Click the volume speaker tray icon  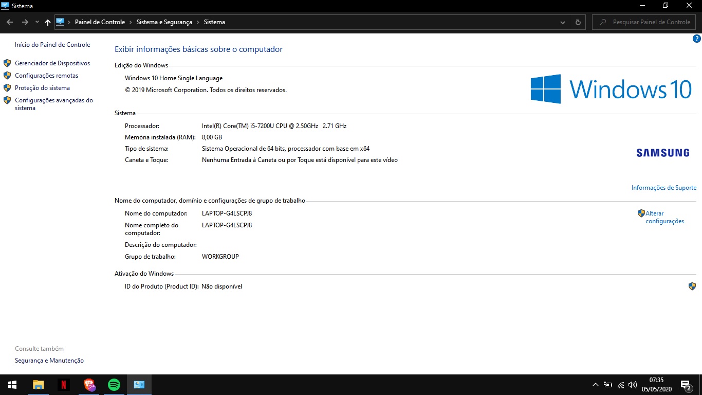(x=633, y=385)
